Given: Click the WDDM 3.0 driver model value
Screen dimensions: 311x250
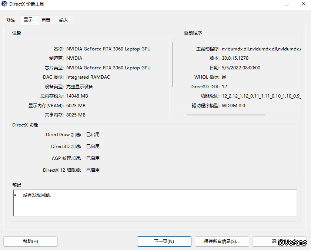Looking at the screenshot, I should pyautogui.click(x=234, y=105).
